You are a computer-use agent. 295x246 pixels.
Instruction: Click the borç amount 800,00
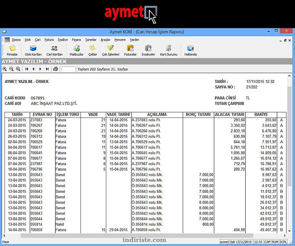click(208, 224)
